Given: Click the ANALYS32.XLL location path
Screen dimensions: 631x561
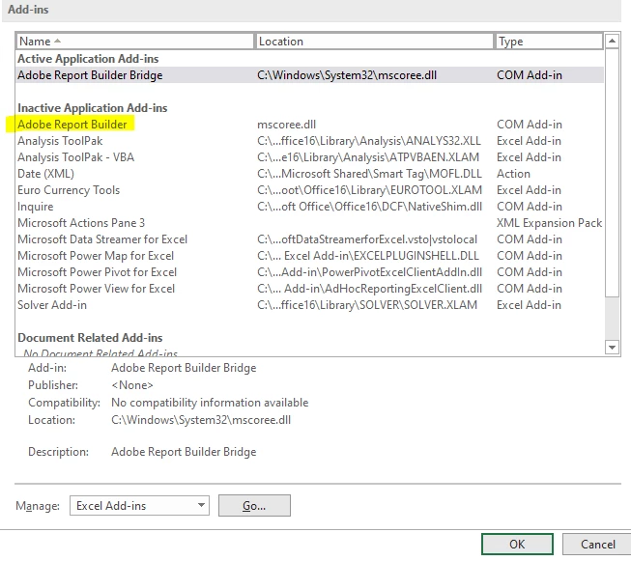Looking at the screenshot, I should [x=369, y=141].
